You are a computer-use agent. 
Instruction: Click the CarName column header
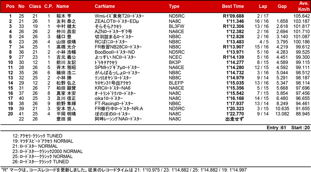point(105,6)
